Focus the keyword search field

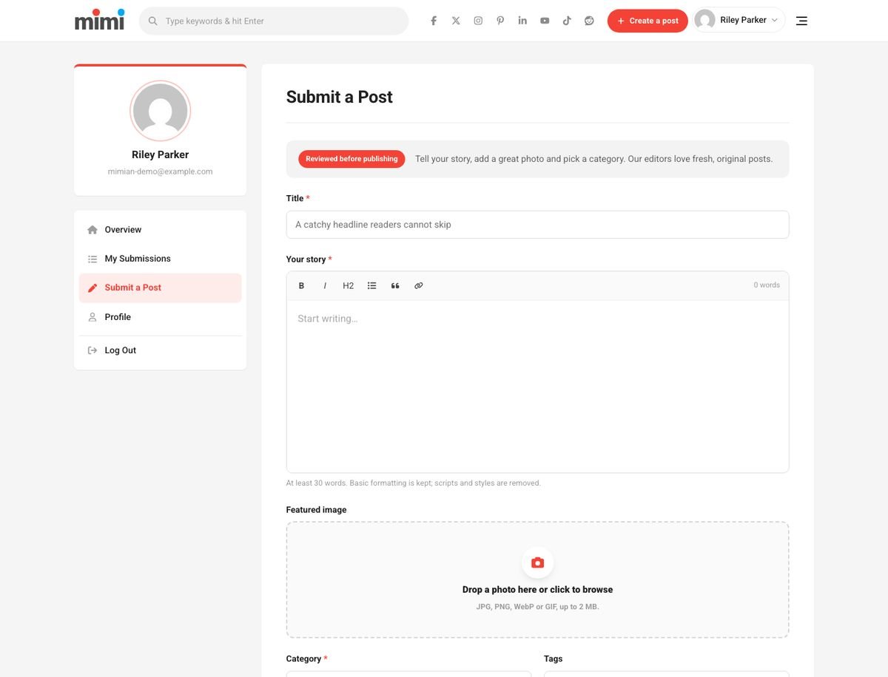274,21
